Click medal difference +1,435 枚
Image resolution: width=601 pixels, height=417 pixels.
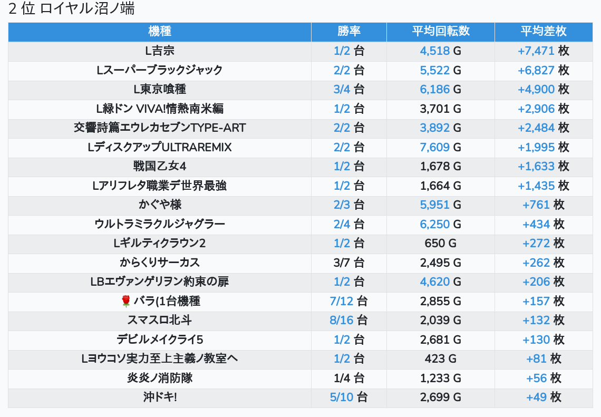544,186
